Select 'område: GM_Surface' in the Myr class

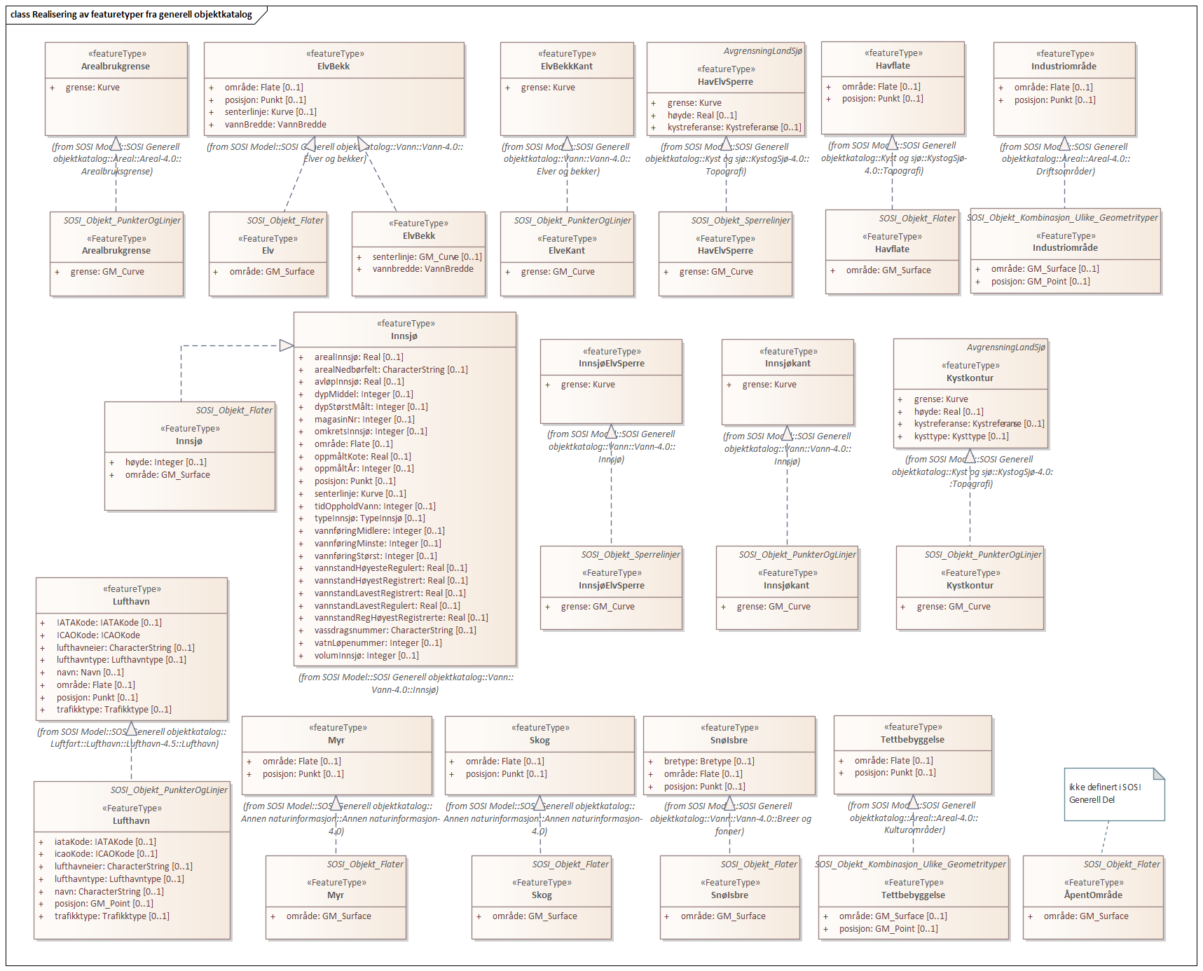(328, 916)
